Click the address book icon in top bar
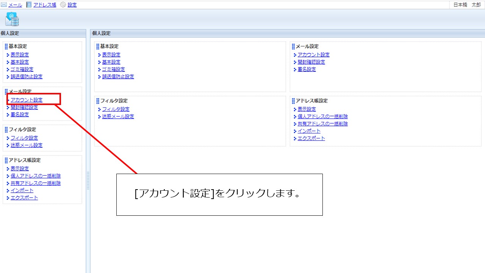The width and height of the screenshot is (485, 273). pyautogui.click(x=29, y=5)
